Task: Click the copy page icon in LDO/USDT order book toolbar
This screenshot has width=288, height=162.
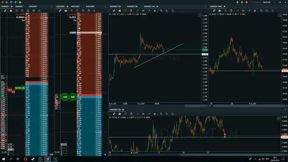Action: pyautogui.click(x=77, y=11)
